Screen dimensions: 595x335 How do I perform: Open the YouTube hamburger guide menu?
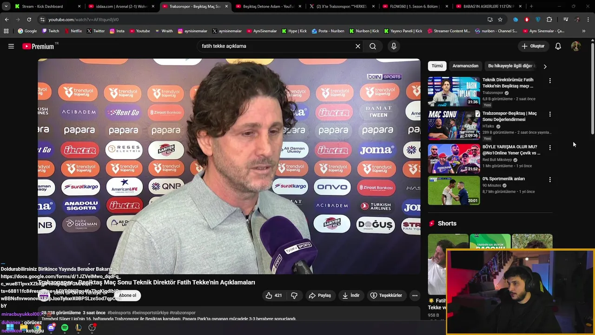(11, 46)
